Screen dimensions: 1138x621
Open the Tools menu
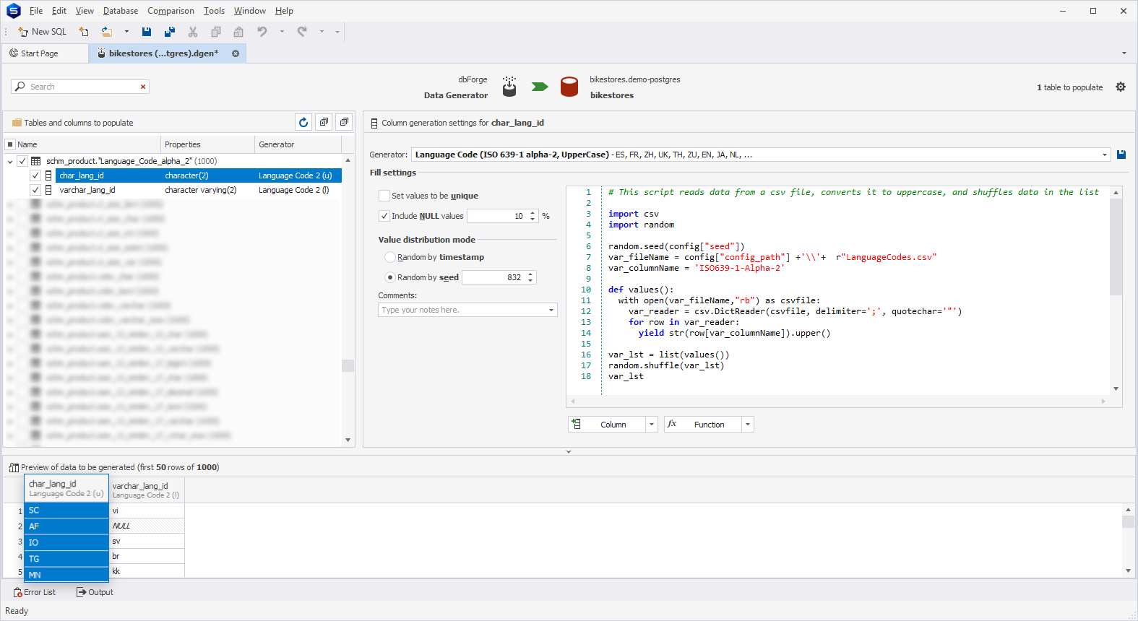(x=214, y=11)
